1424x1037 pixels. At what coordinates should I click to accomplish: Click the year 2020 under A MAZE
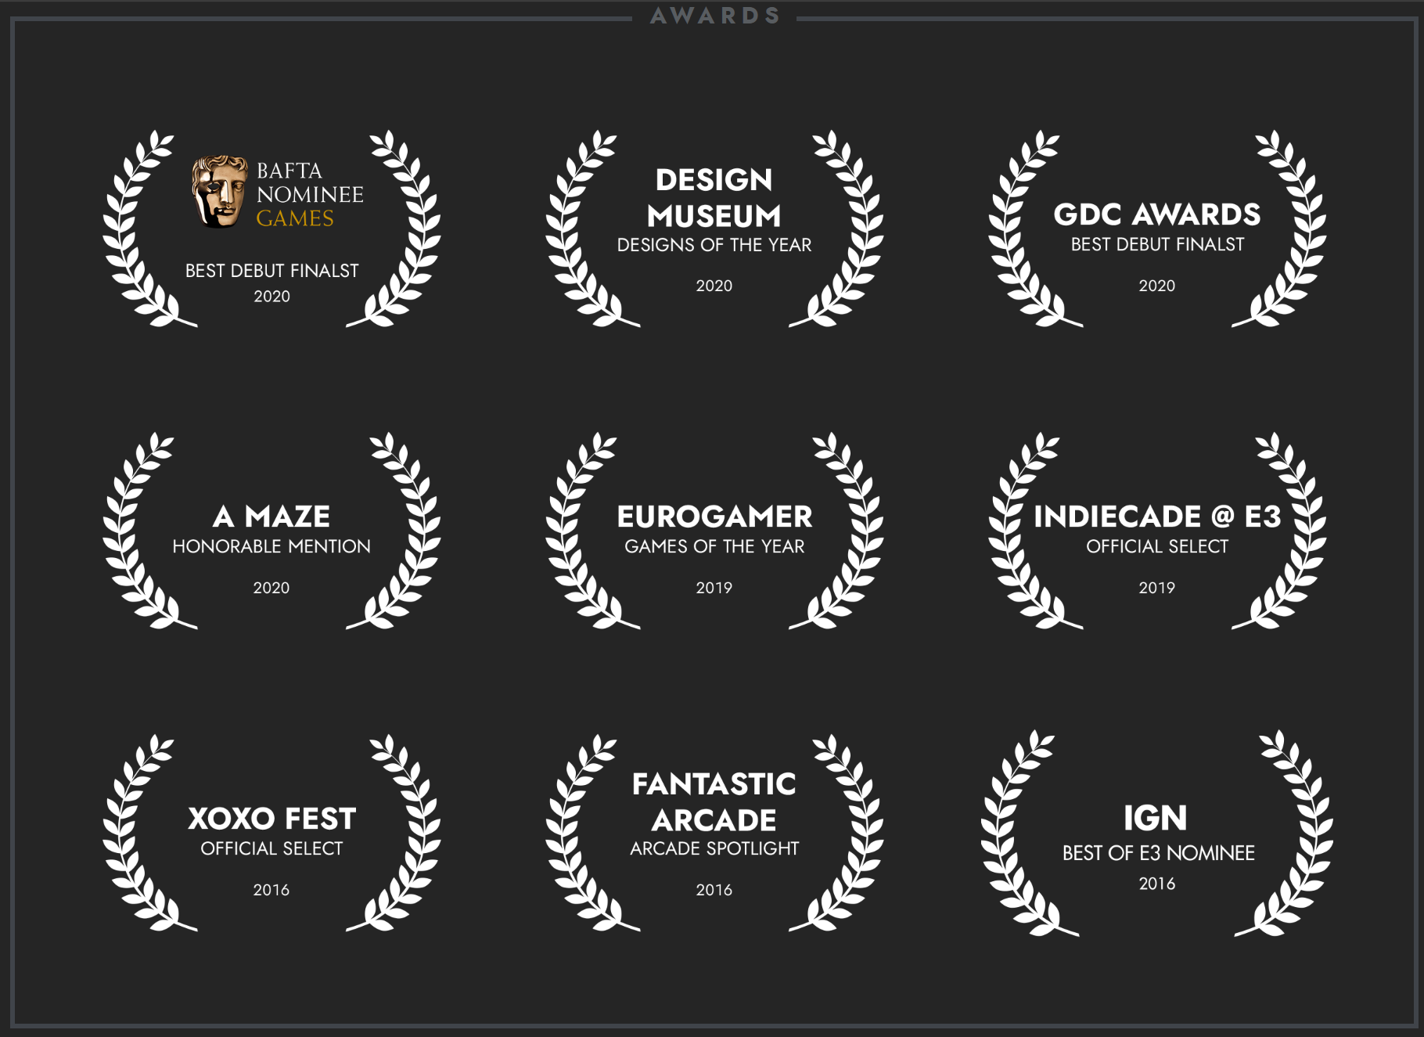click(x=271, y=588)
